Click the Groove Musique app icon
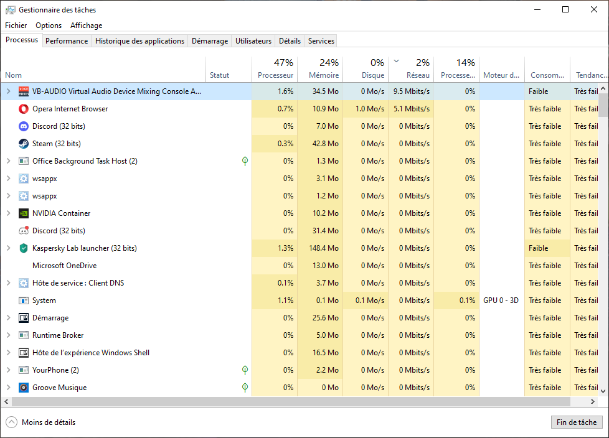 click(24, 388)
